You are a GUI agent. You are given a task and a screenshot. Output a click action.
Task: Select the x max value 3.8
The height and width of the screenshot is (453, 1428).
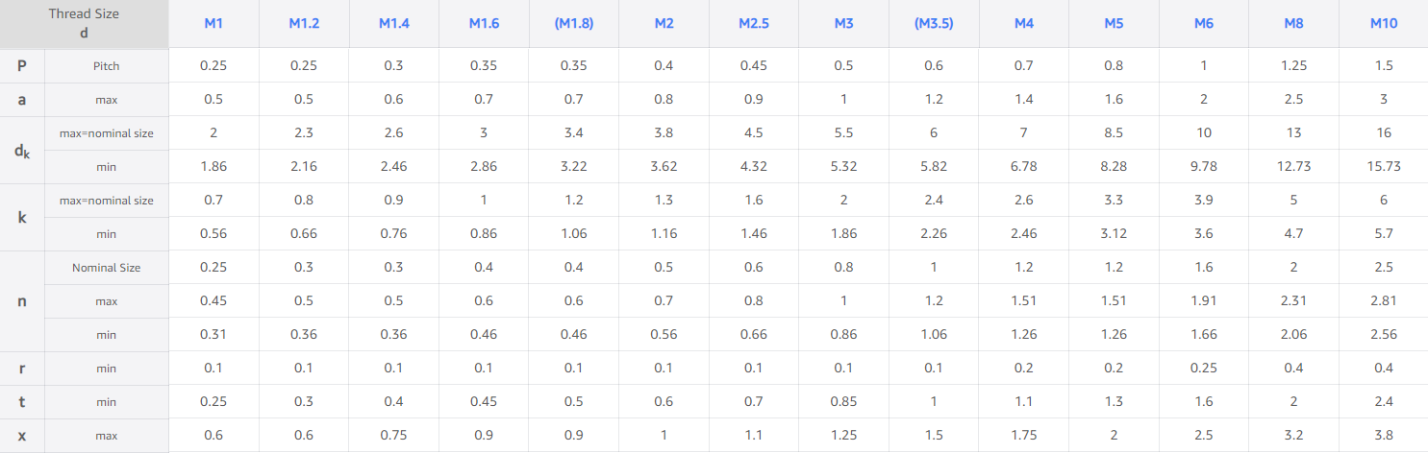[1384, 435]
